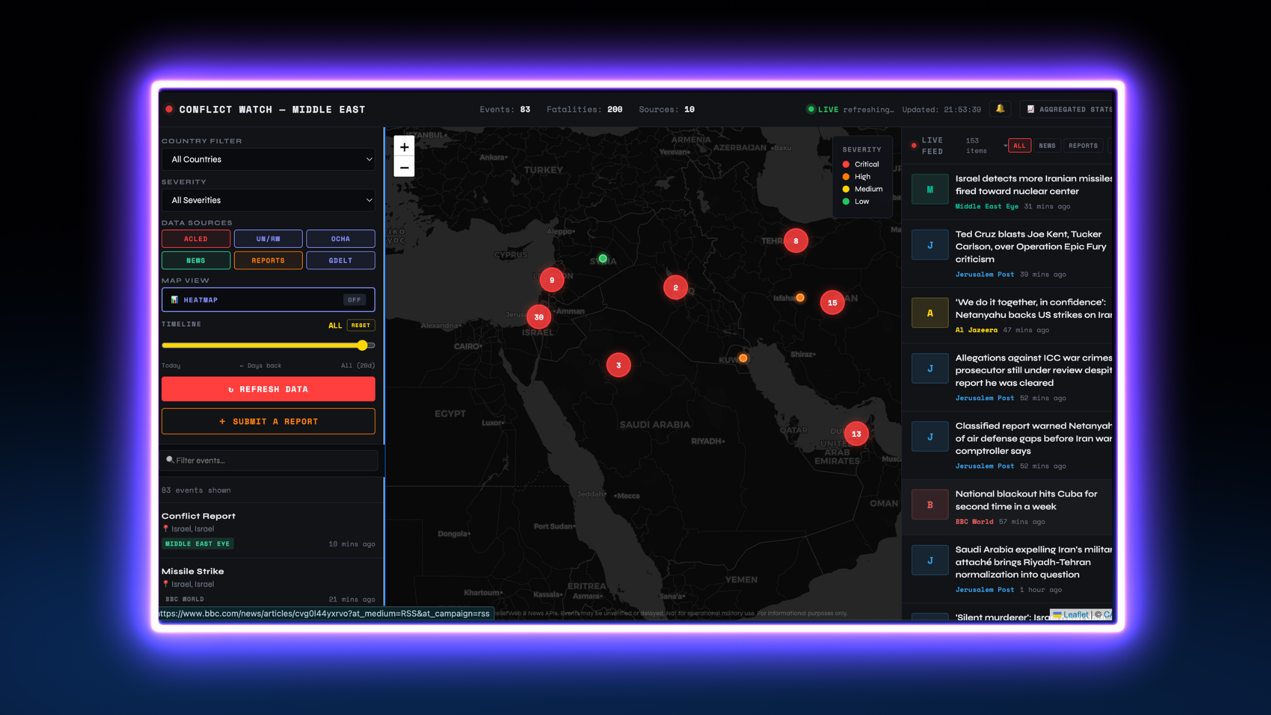Click Submit a Report button
Image resolution: width=1271 pixels, height=715 pixels.
[x=268, y=422]
